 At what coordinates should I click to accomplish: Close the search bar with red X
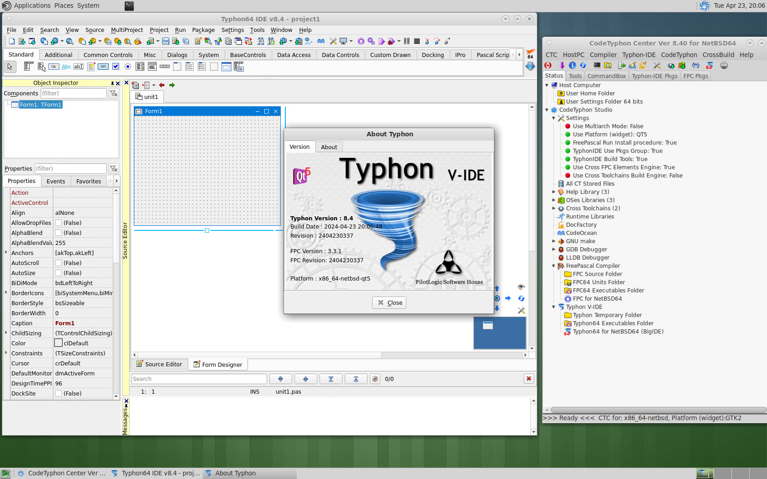(x=529, y=379)
